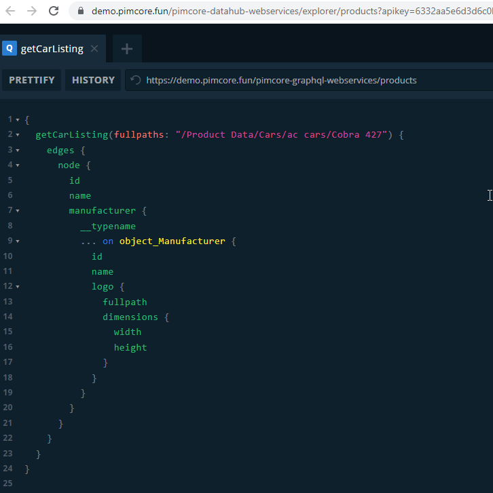Click the node field
This screenshot has width=493, height=493.
[x=69, y=165]
